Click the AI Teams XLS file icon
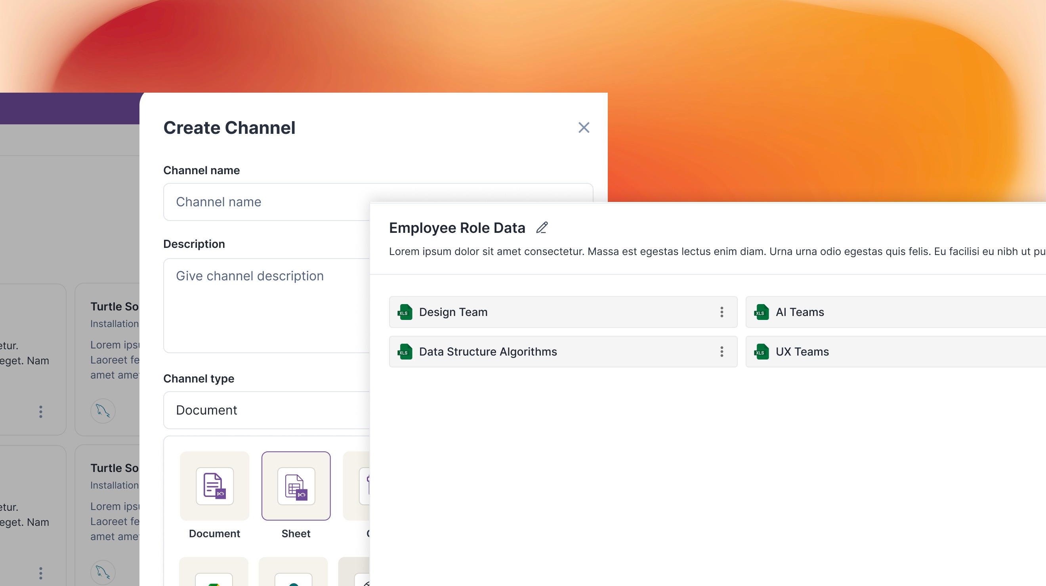The height and width of the screenshot is (586, 1046). coord(762,312)
